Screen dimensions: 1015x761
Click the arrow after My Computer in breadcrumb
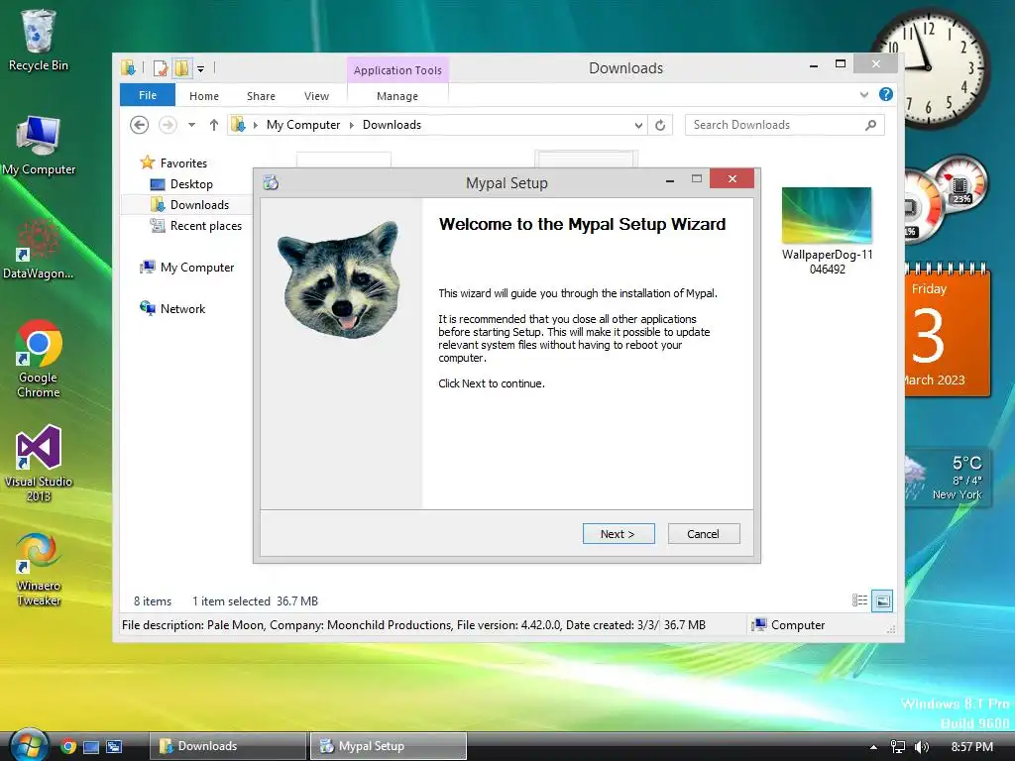352,125
